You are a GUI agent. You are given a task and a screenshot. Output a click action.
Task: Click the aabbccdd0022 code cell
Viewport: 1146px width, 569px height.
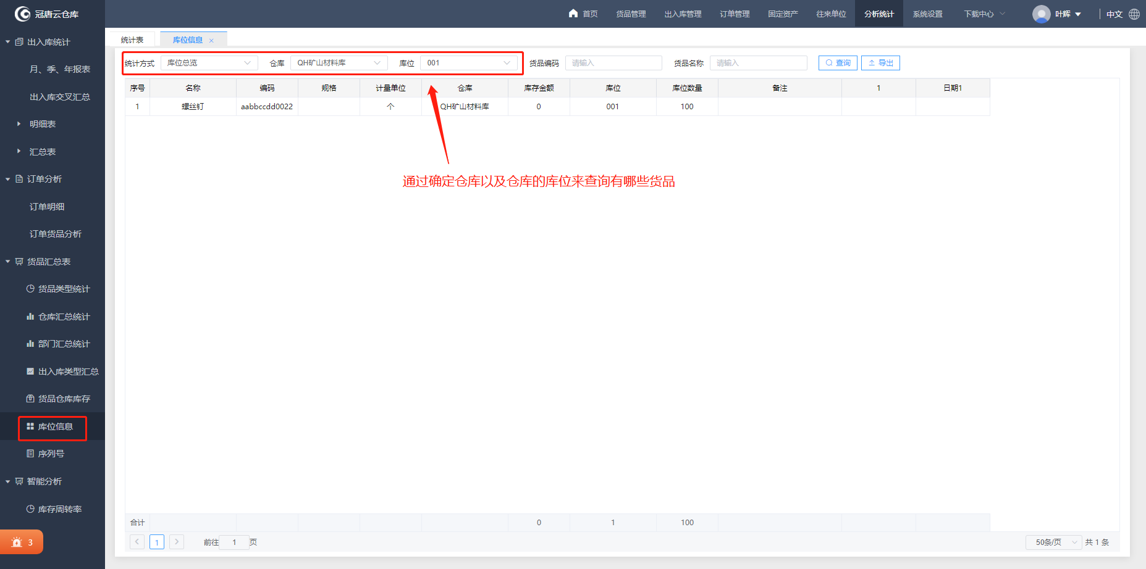click(x=267, y=106)
